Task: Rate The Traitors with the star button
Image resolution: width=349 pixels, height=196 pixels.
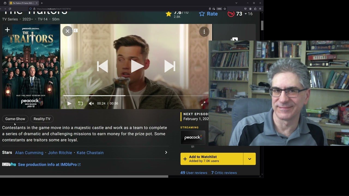Action: [208, 14]
